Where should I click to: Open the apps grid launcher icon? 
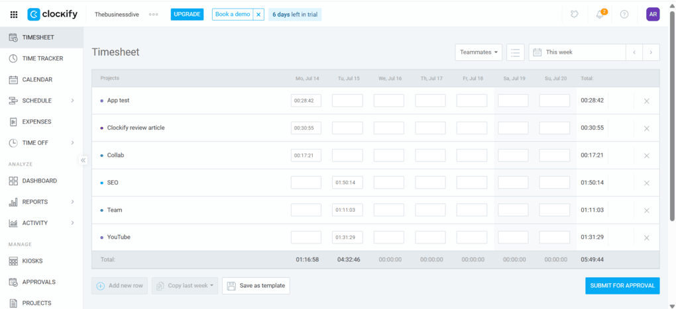pyautogui.click(x=14, y=14)
